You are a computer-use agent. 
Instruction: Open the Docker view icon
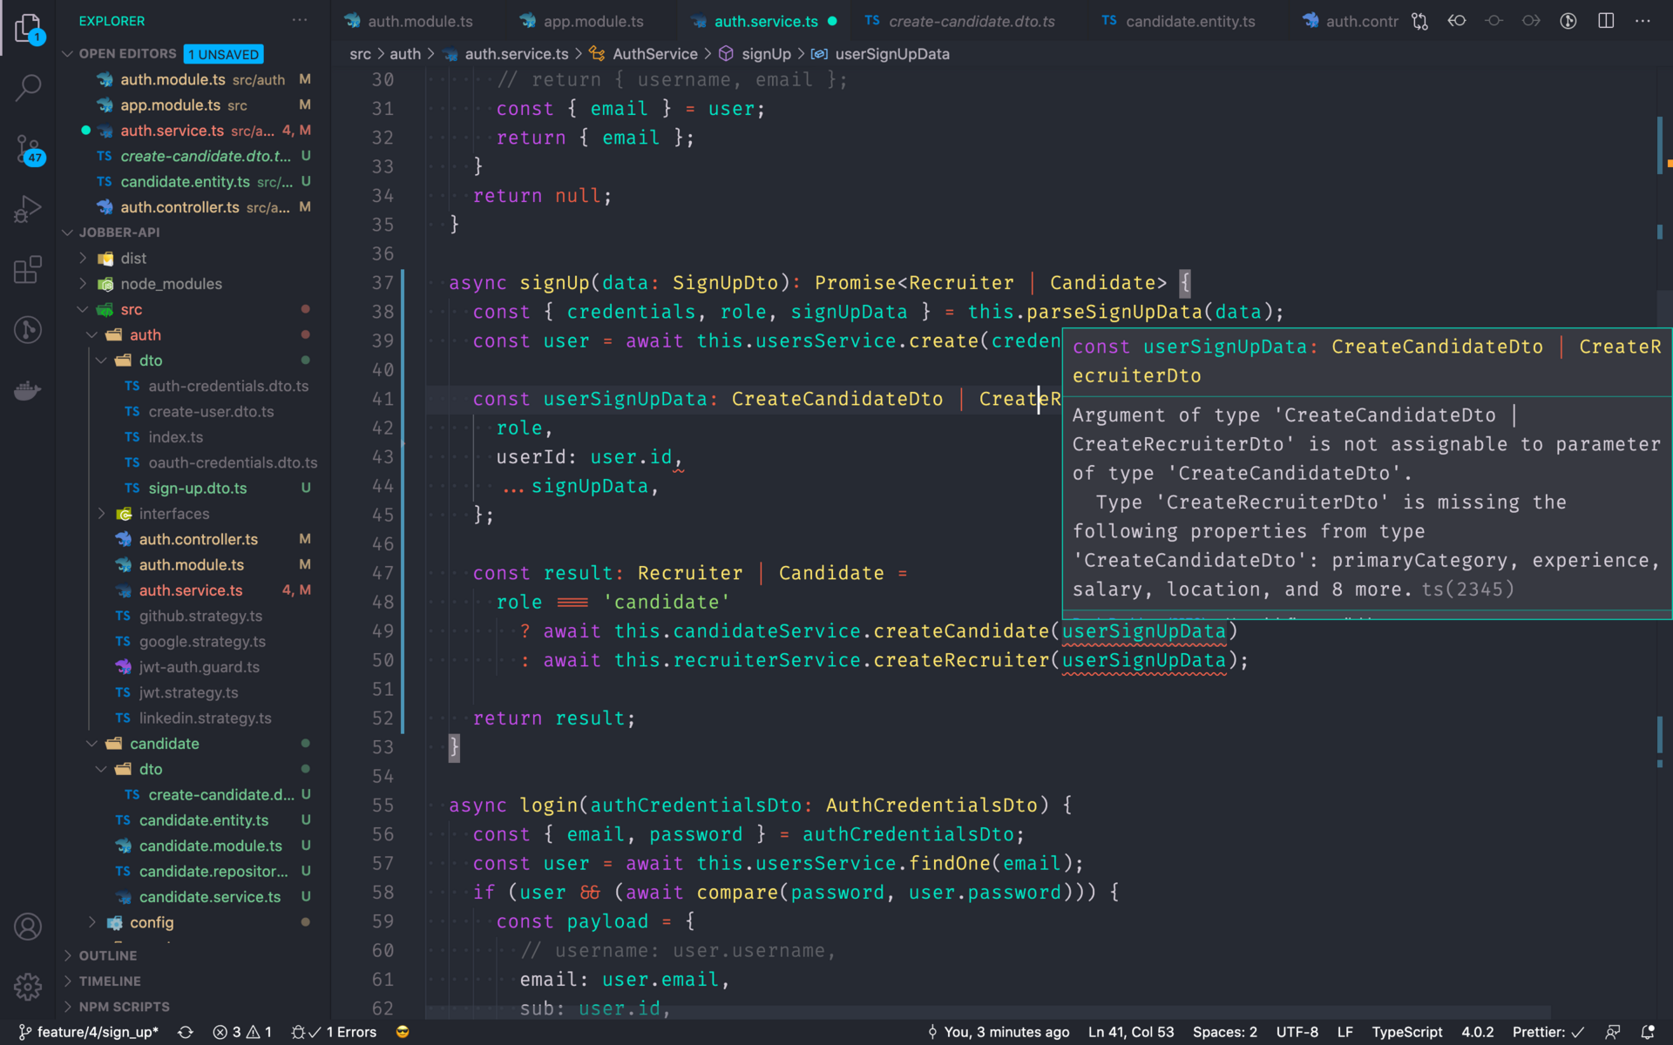(x=28, y=389)
